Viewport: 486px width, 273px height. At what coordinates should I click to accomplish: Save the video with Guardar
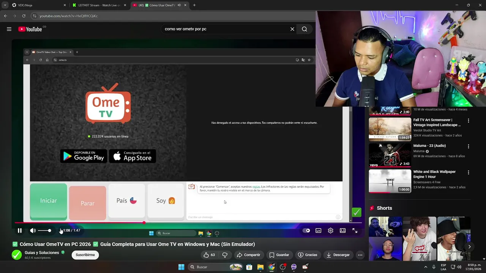[x=279, y=255]
